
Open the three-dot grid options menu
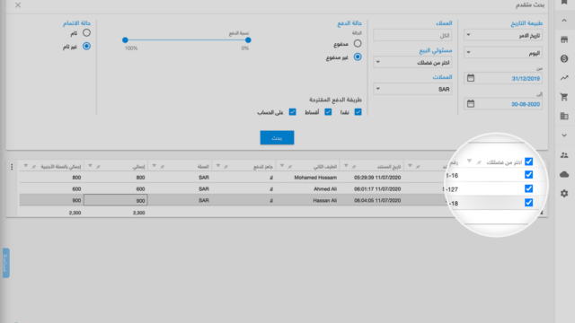click(x=12, y=167)
